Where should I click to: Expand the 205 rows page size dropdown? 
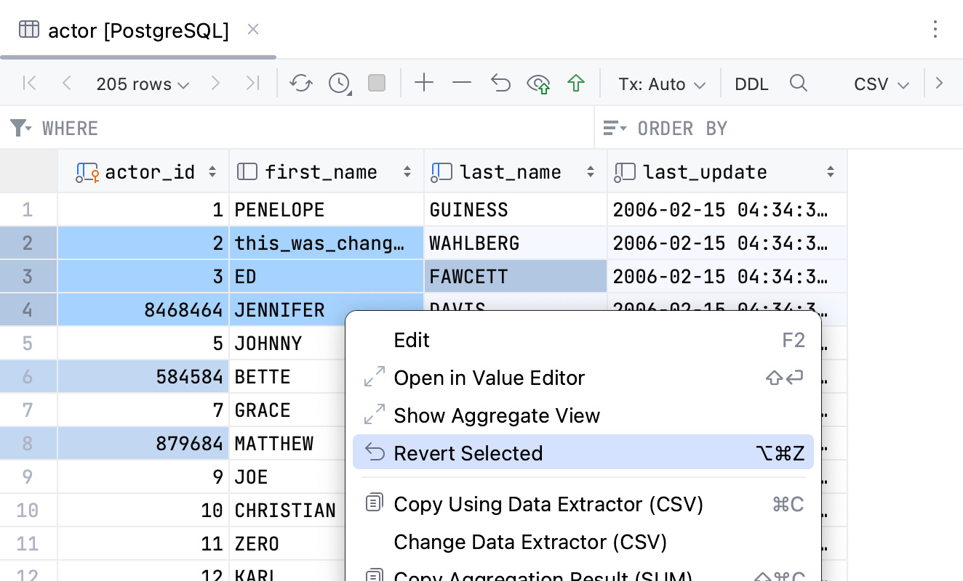pyautogui.click(x=143, y=84)
